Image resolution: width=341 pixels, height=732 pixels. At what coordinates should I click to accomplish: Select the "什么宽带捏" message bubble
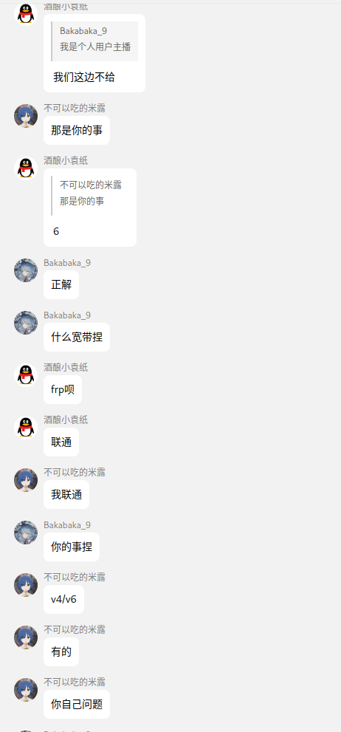point(77,337)
